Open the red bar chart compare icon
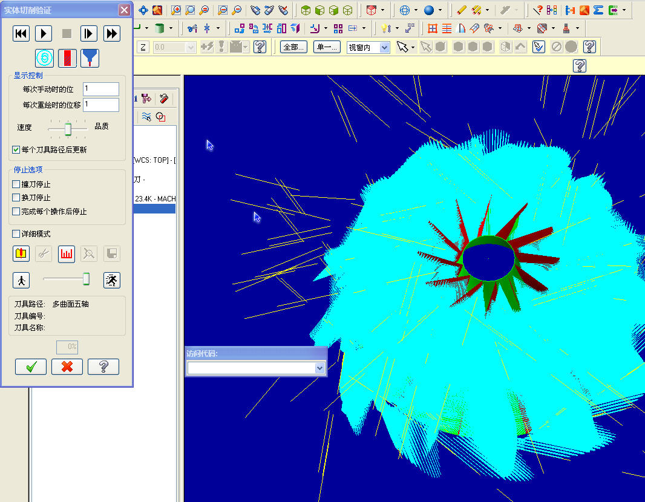This screenshot has width=645, height=502. coord(66,253)
